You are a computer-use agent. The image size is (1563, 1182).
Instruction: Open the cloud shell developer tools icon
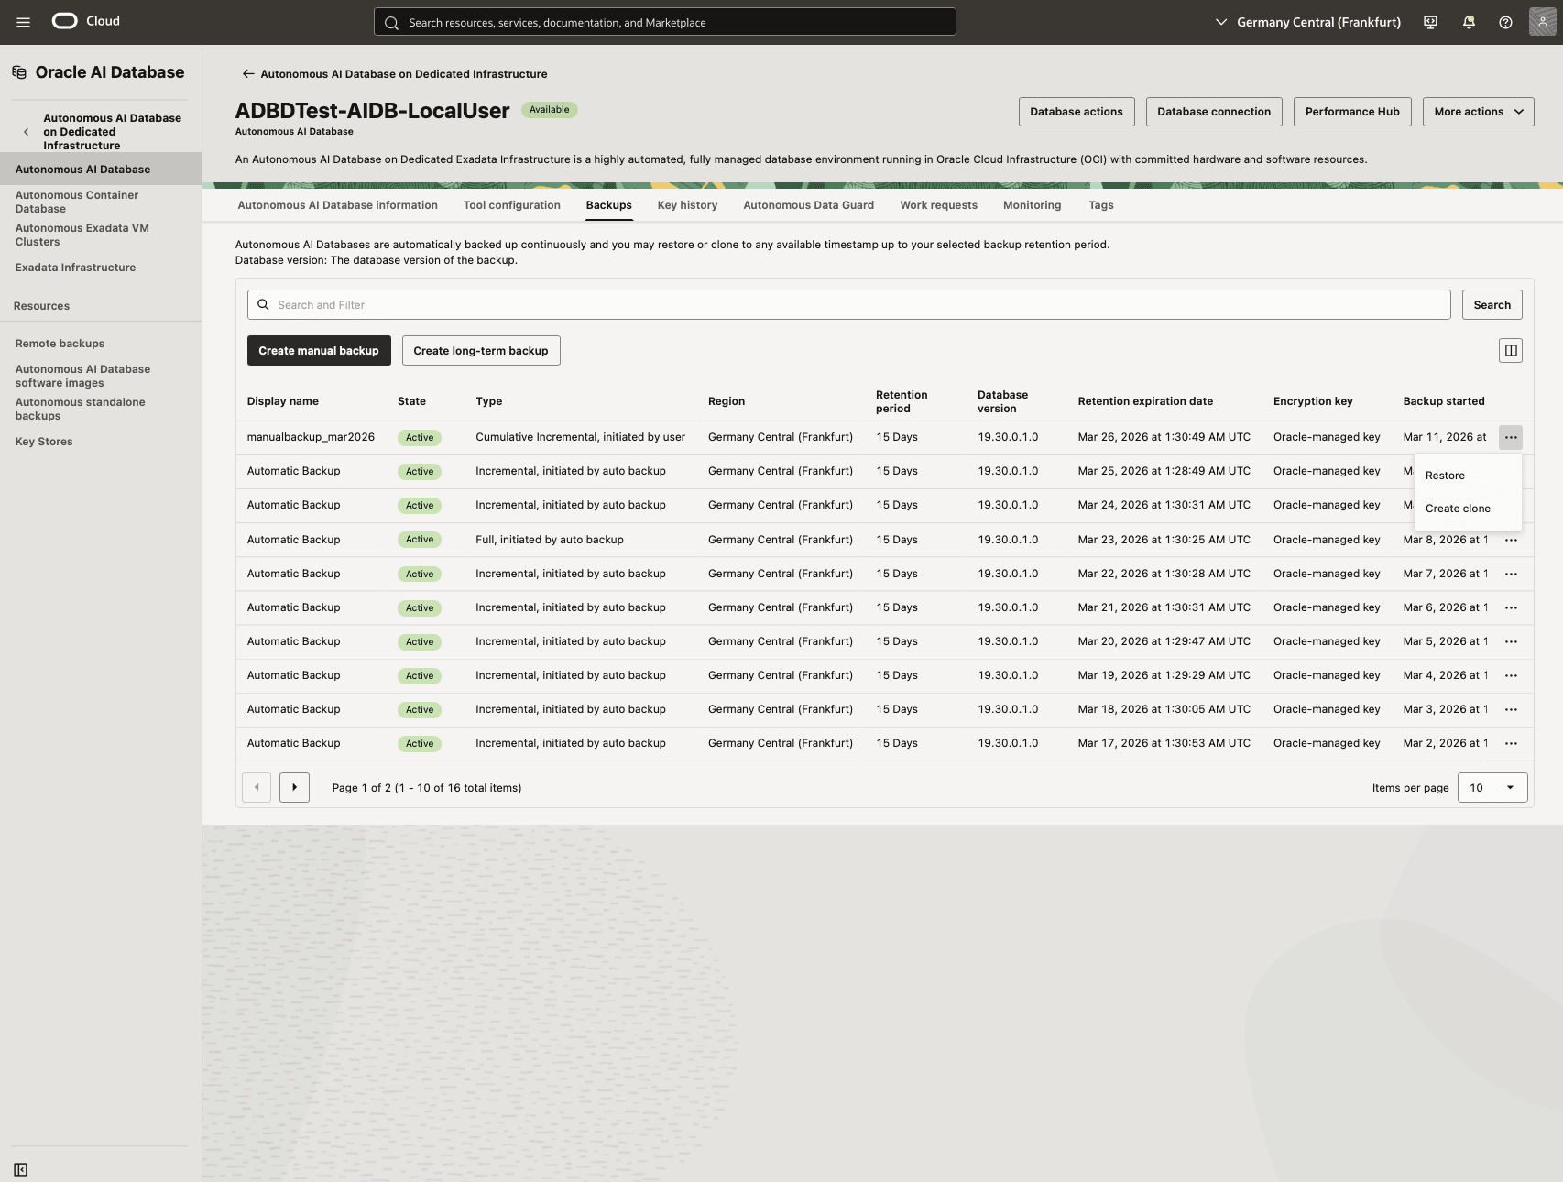1430,22
